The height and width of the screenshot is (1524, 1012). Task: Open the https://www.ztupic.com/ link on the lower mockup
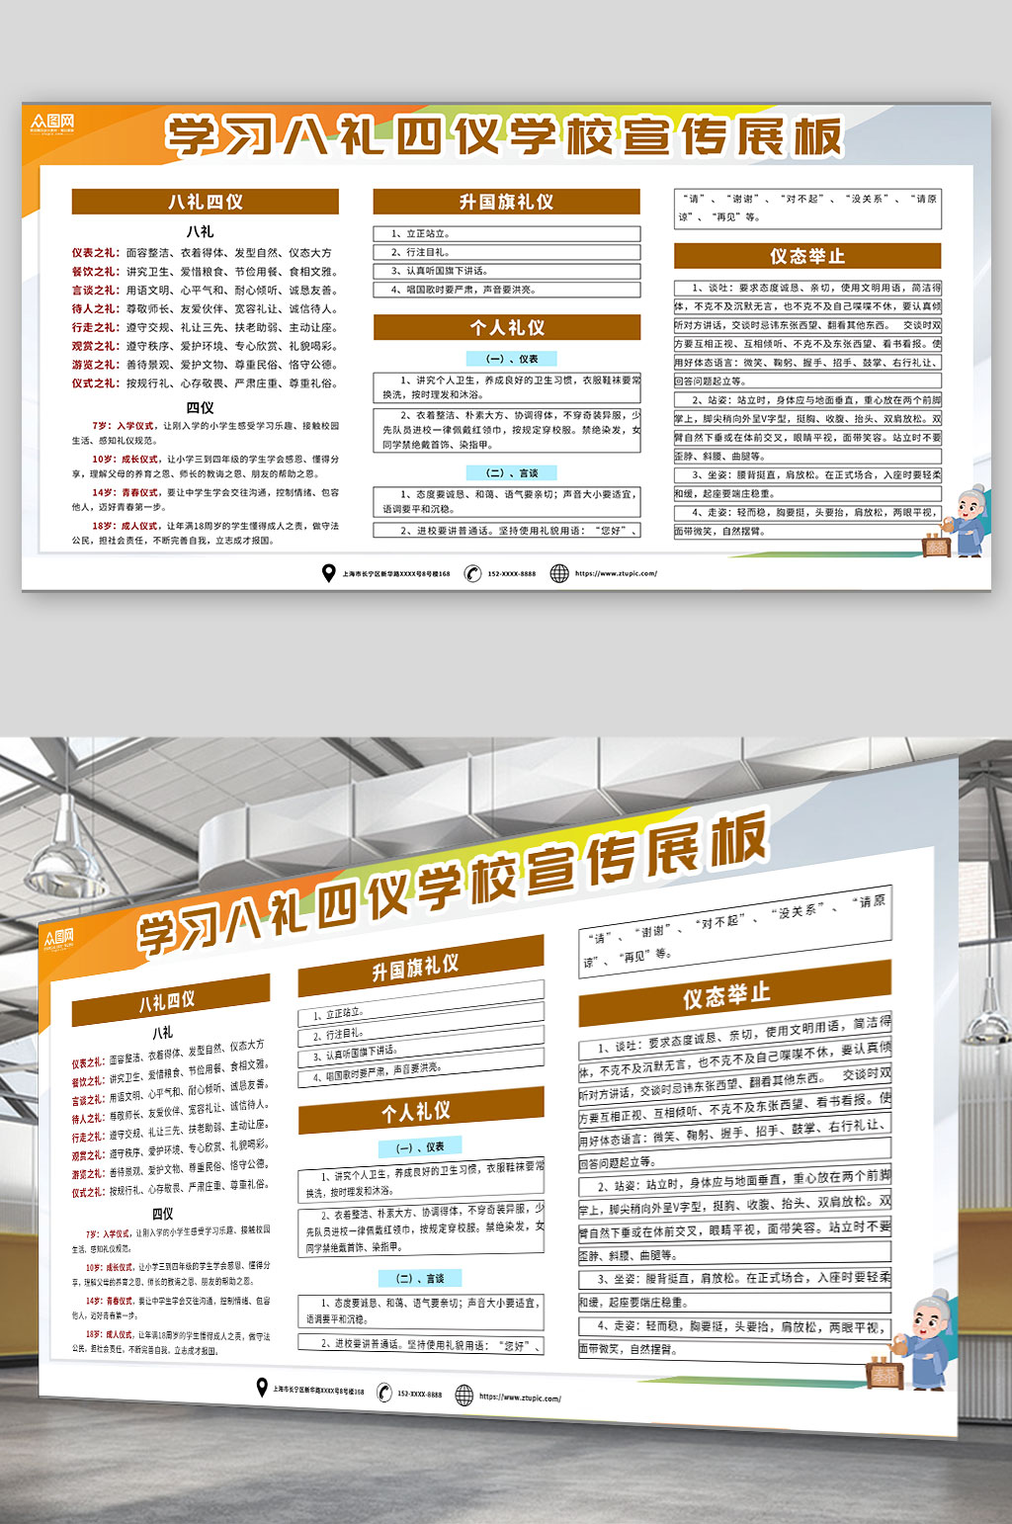click(x=520, y=1397)
